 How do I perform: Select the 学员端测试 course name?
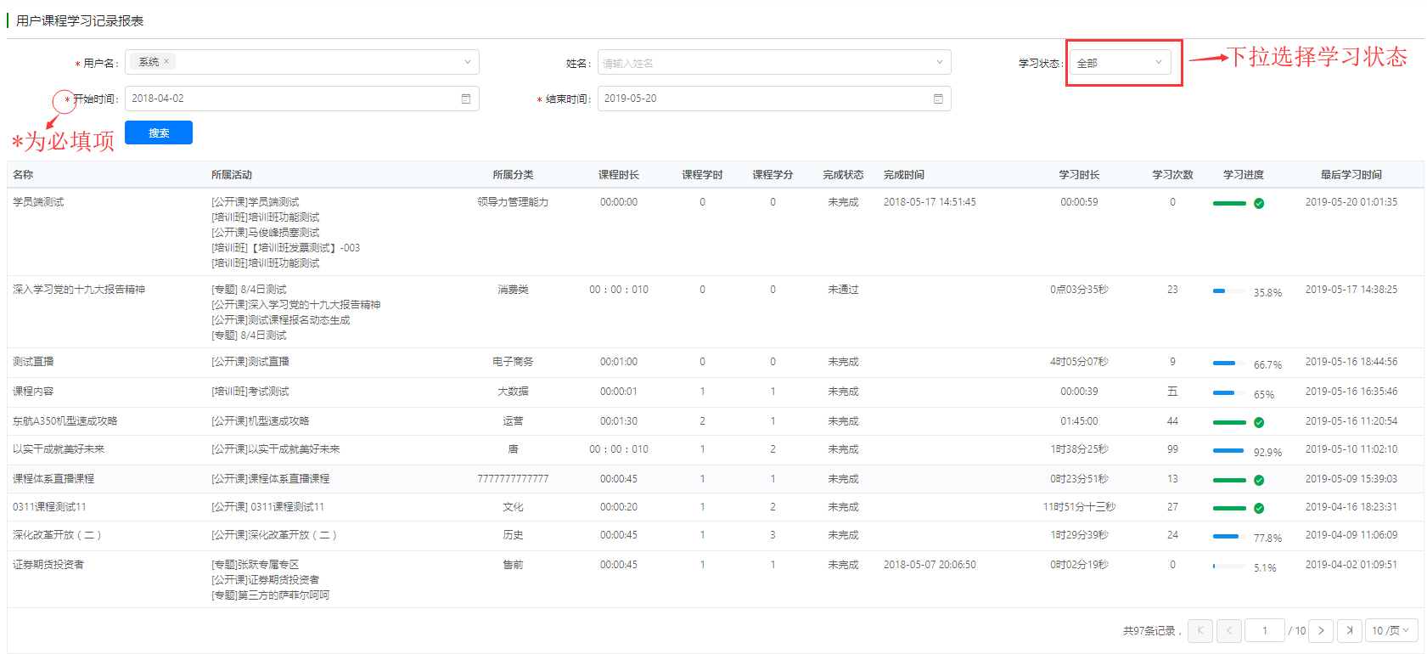(x=38, y=202)
